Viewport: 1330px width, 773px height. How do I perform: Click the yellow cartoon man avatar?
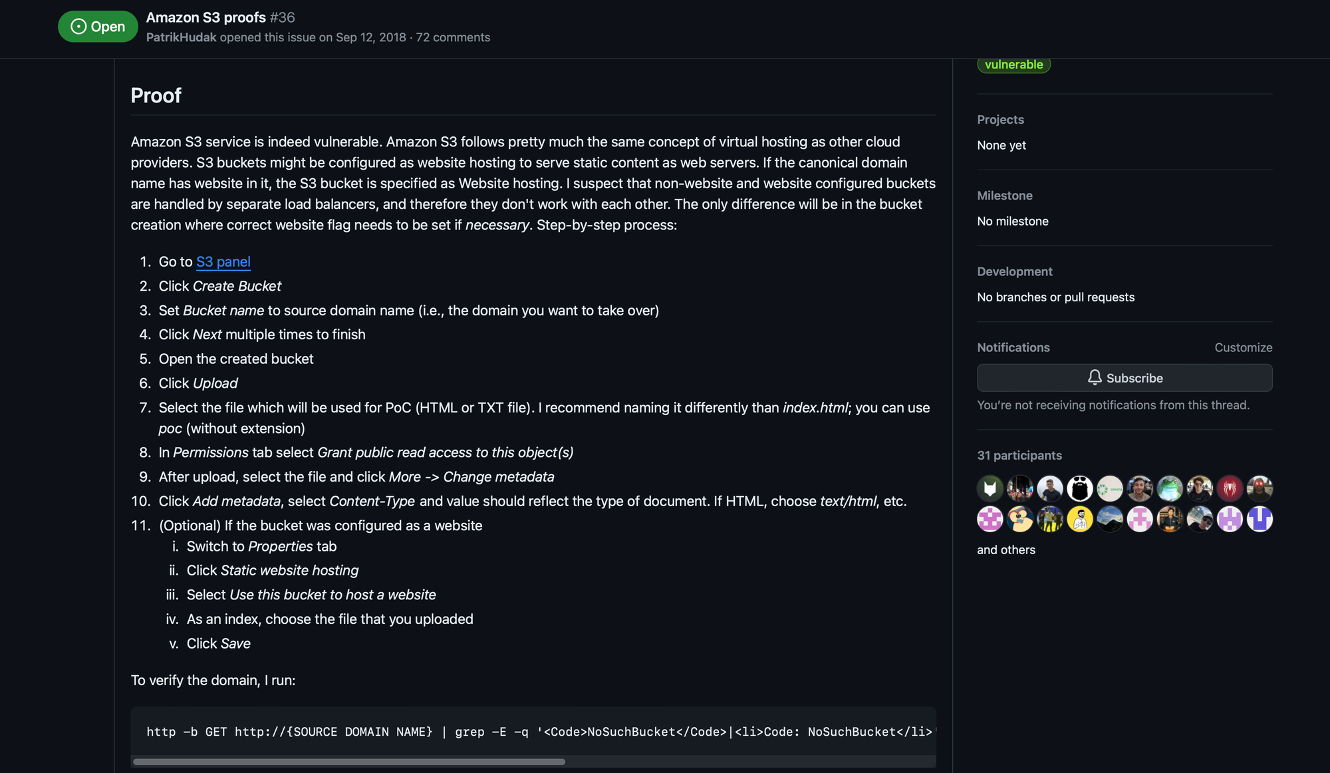(1080, 519)
